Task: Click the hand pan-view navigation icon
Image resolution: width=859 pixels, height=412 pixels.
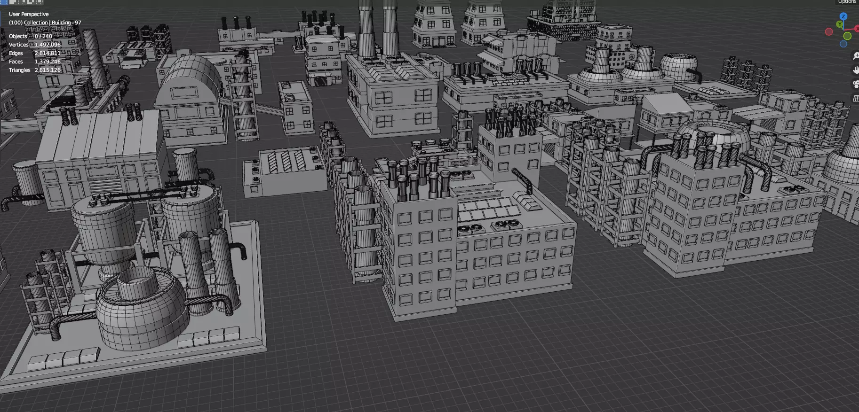Action: tap(856, 70)
